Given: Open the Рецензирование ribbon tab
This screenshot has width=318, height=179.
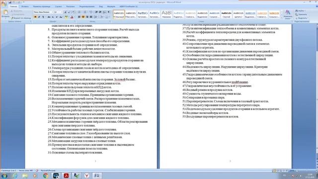Looking at the screenshot, I should tap(87, 6).
